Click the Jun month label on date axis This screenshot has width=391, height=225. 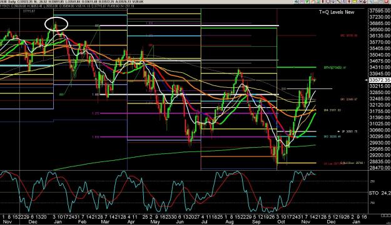click(x=180, y=222)
